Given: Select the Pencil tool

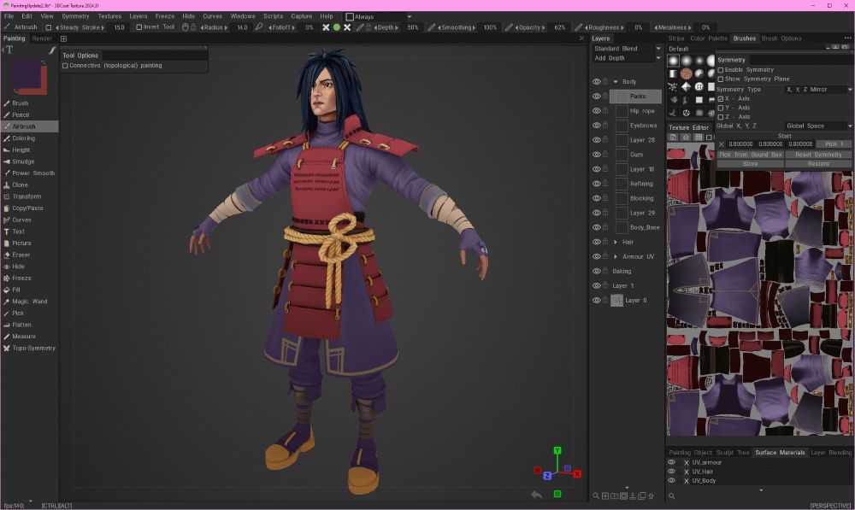Looking at the screenshot, I should click(x=21, y=115).
